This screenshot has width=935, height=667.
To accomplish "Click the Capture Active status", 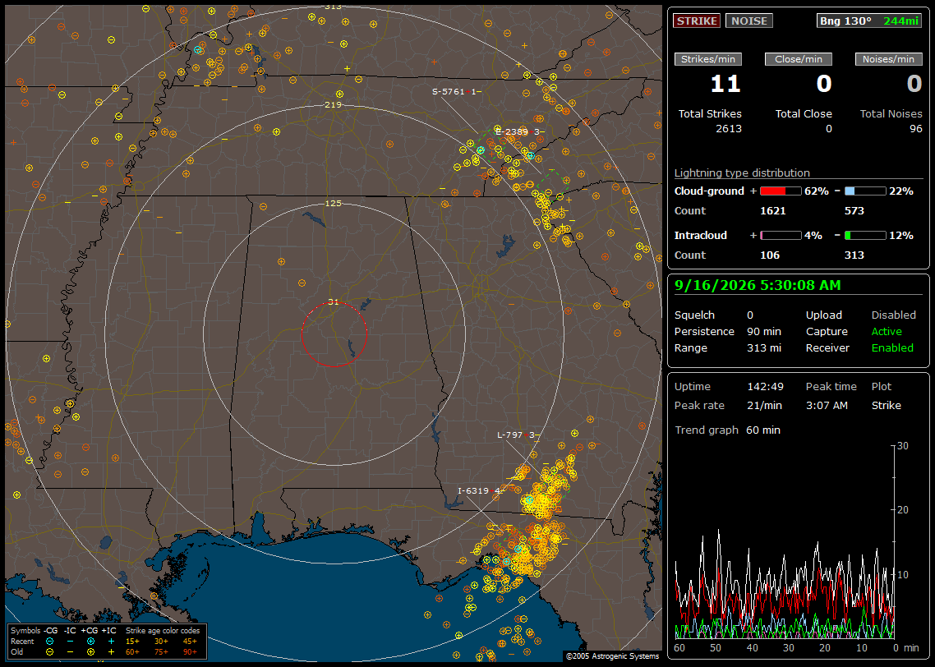I will tap(887, 331).
